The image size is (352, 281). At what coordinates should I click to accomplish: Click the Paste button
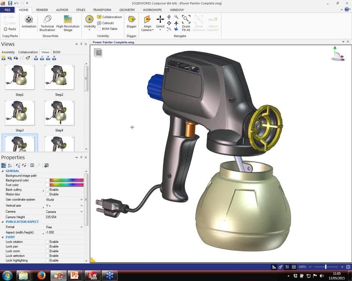10,29
